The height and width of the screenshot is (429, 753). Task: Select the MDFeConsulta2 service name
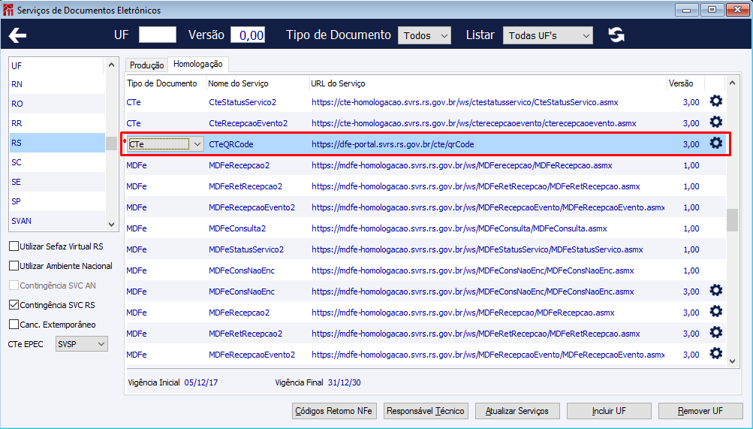click(x=237, y=228)
